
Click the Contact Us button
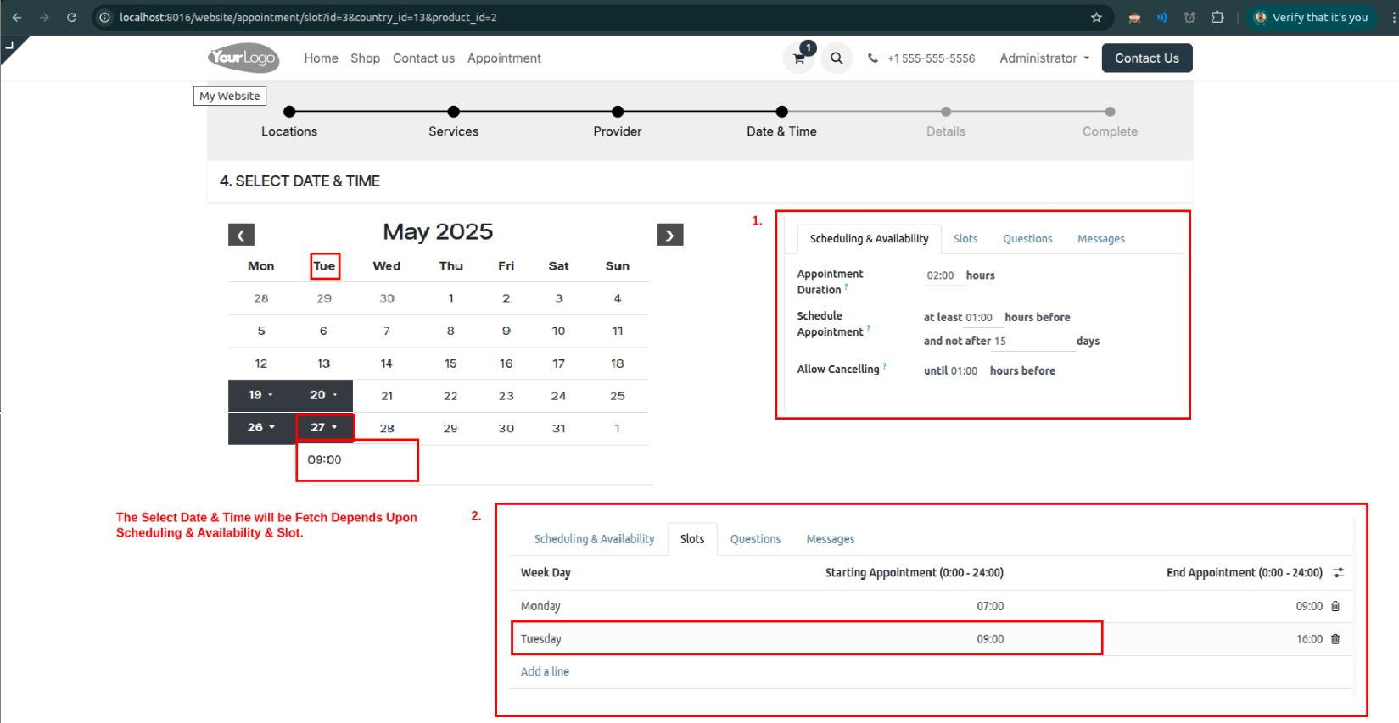[x=1146, y=58]
